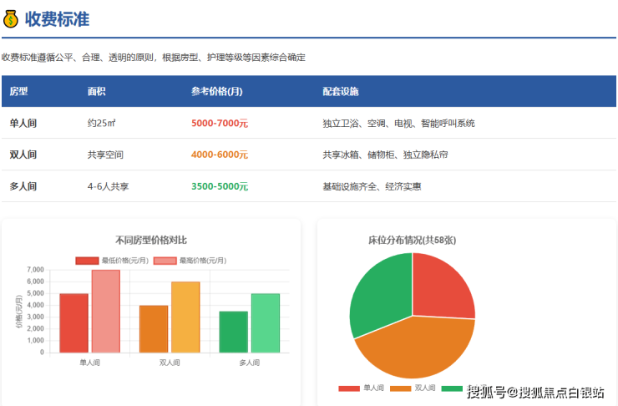Click the 5000-7000元 price text

point(219,123)
